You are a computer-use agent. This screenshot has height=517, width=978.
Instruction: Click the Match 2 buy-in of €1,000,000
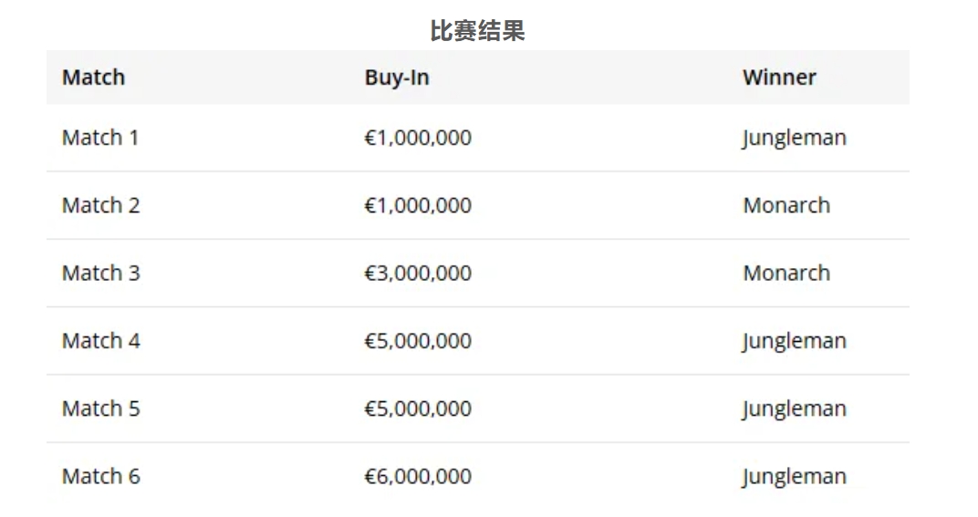coord(418,205)
